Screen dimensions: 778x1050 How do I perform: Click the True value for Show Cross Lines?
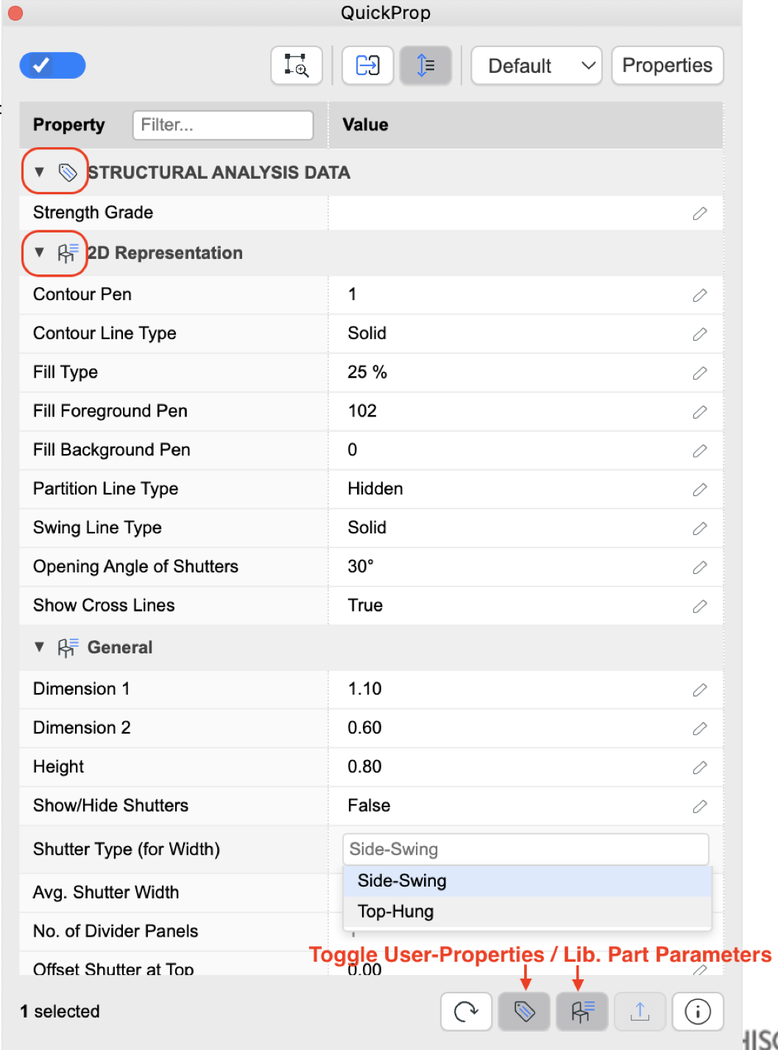(x=365, y=606)
